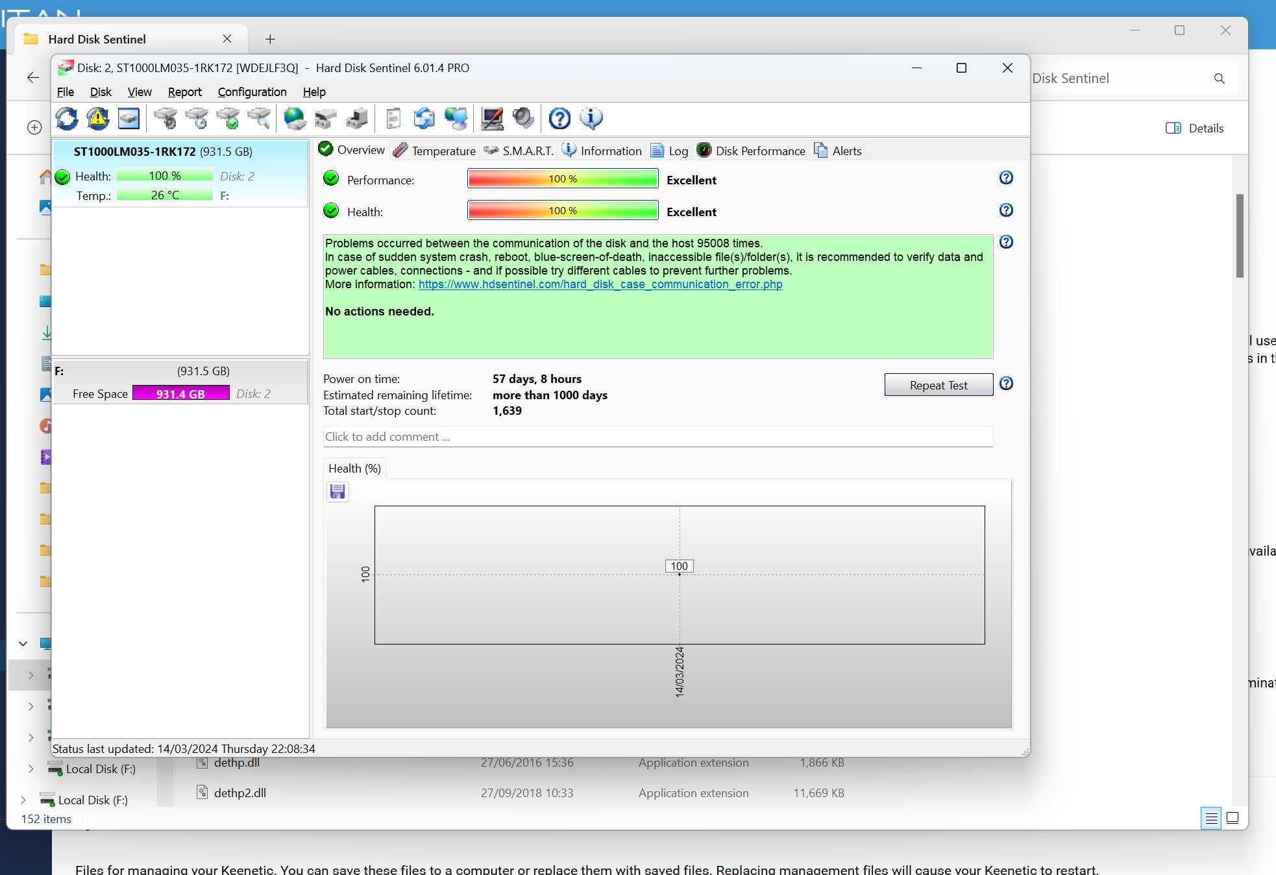
Task: Save the health graph with the floppy icon
Action: 337,492
